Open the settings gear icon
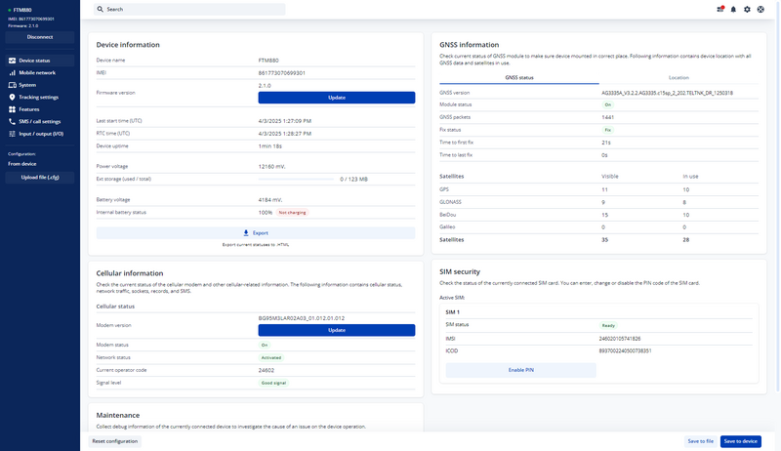The height and width of the screenshot is (451, 781). [x=747, y=9]
